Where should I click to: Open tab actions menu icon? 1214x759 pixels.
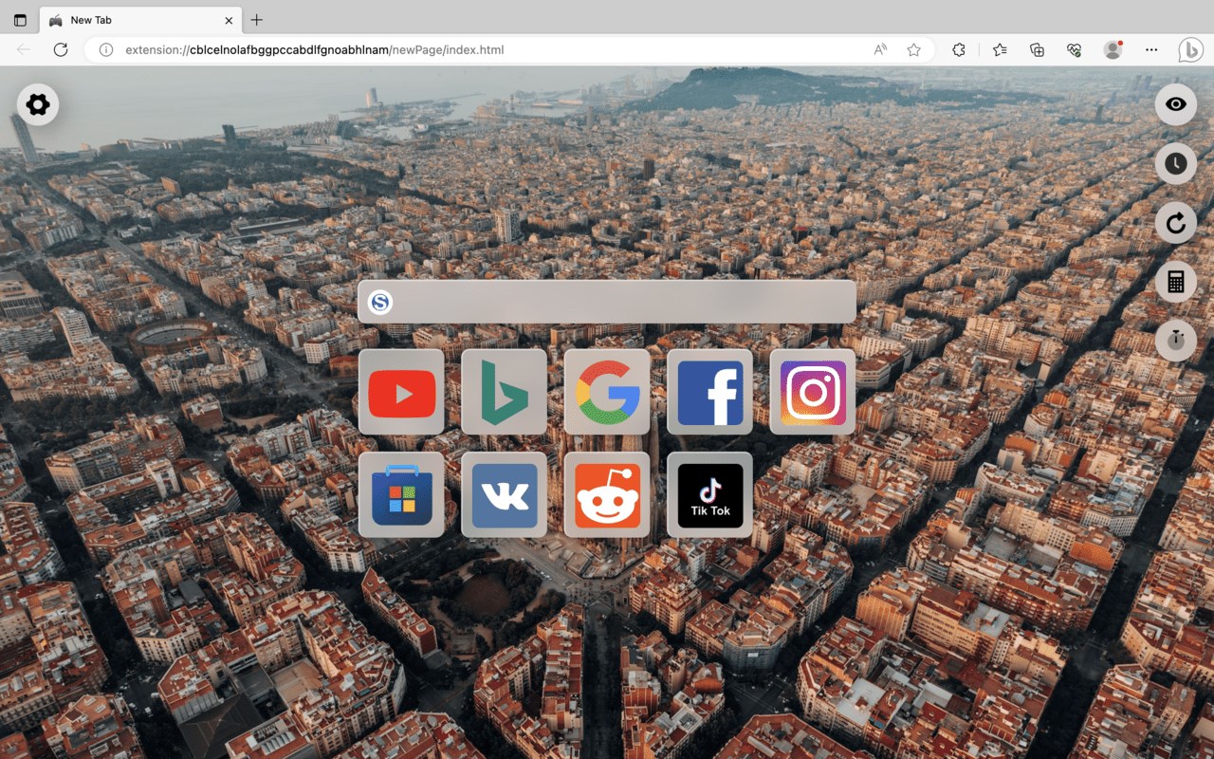[20, 20]
